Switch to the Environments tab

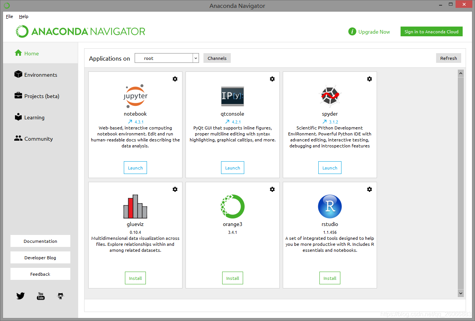click(x=40, y=74)
